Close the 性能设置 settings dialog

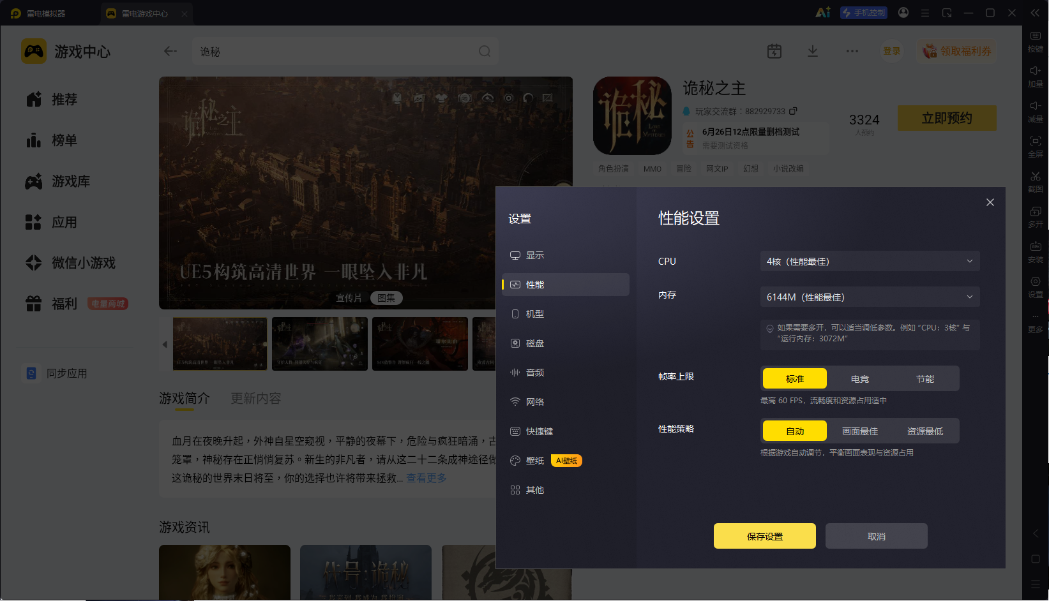point(990,202)
